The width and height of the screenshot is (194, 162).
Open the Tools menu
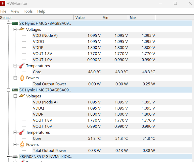click(28, 11)
